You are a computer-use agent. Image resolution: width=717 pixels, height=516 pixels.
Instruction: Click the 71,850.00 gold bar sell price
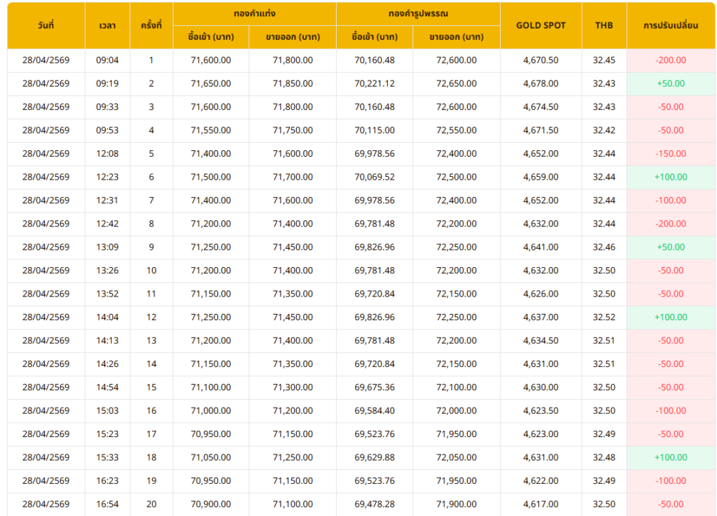point(293,83)
